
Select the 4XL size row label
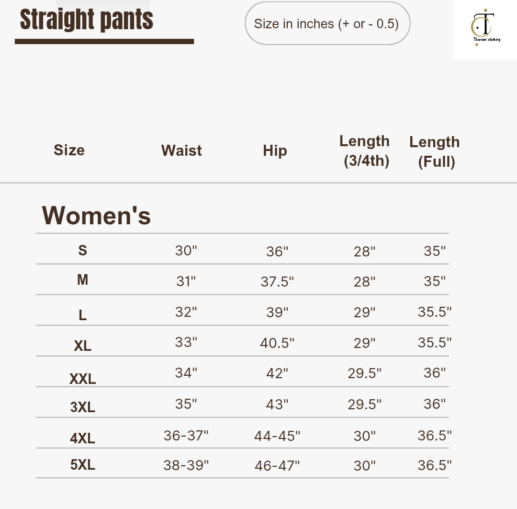pos(83,438)
